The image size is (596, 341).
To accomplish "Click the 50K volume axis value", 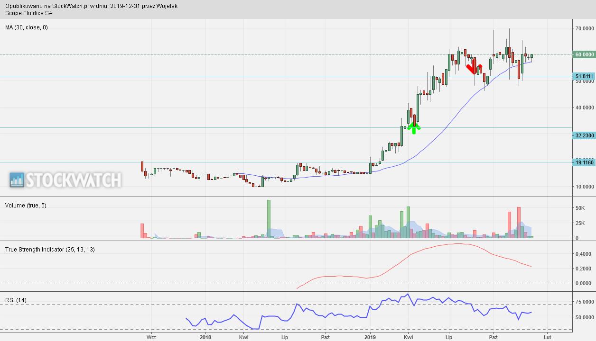I will [x=580, y=208].
